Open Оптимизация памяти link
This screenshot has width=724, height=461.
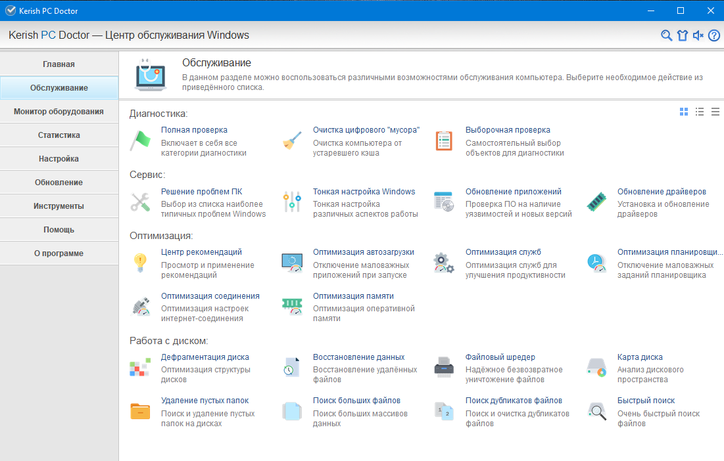[x=353, y=296]
